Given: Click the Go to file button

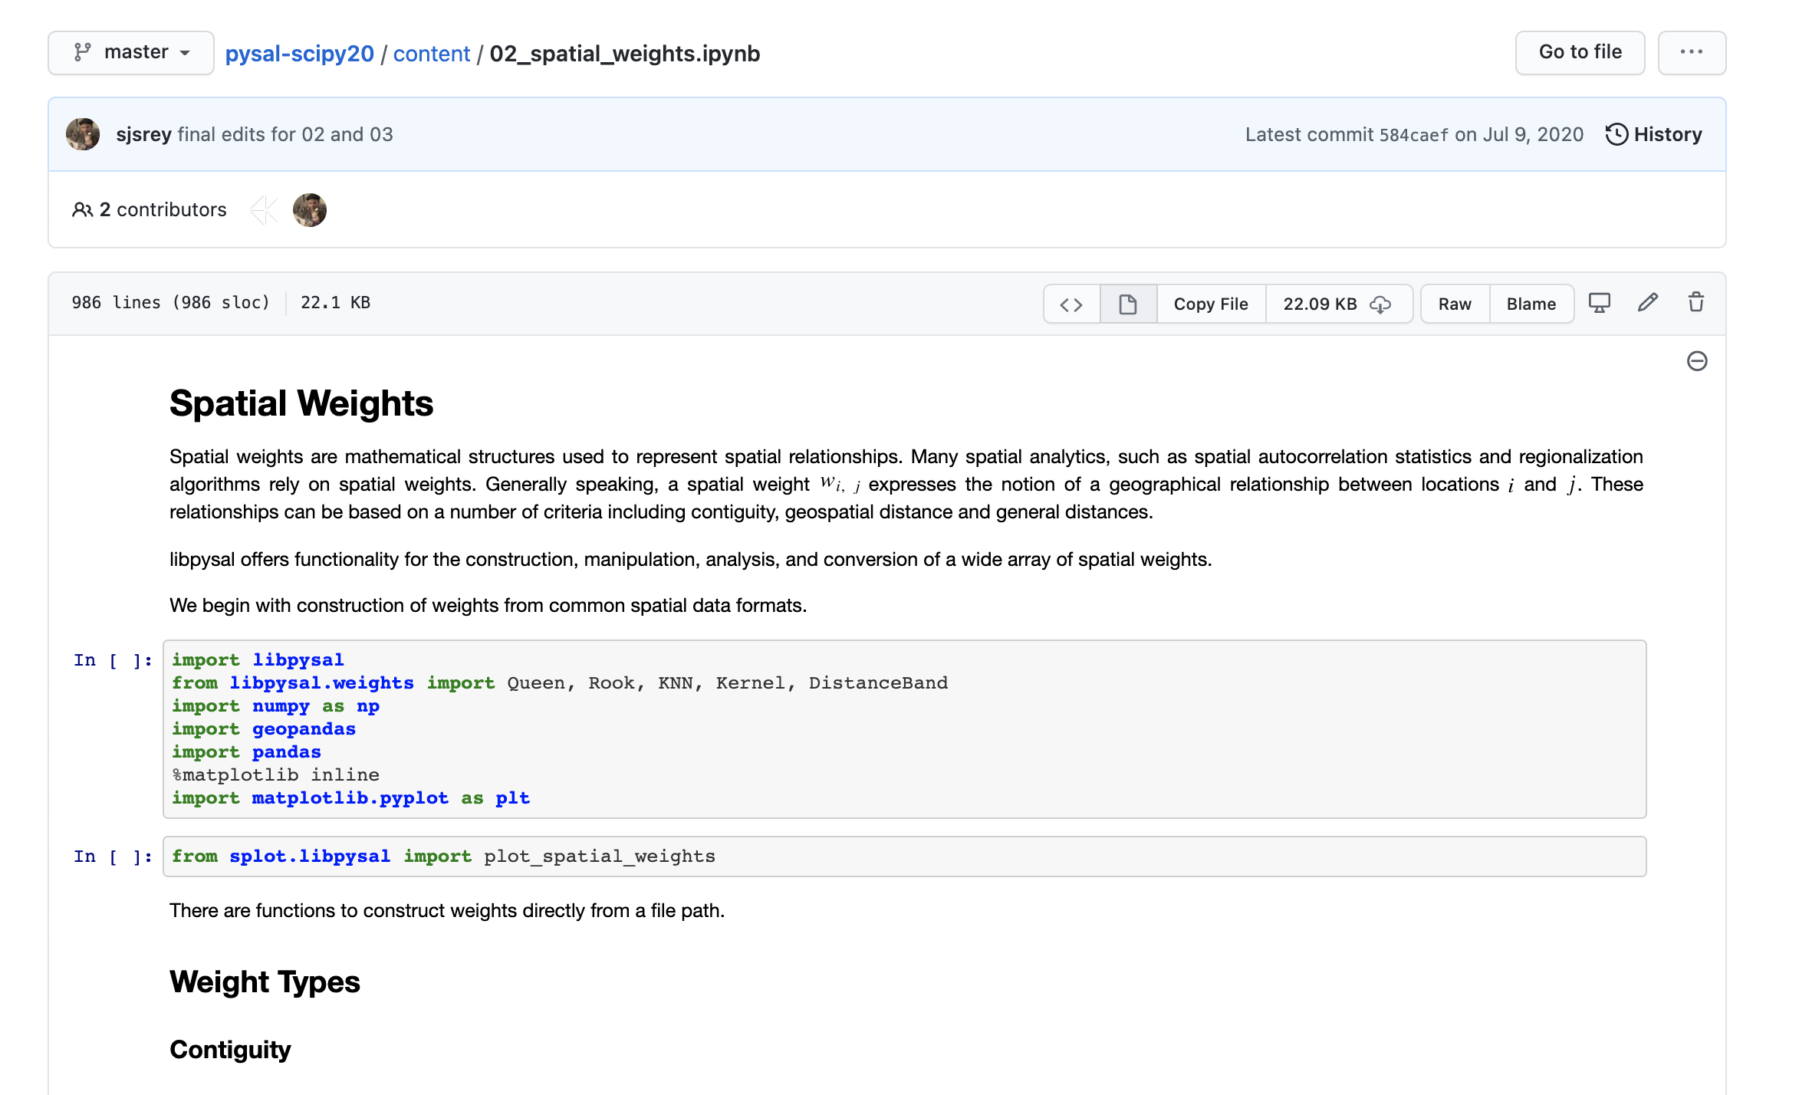Looking at the screenshot, I should coord(1580,52).
